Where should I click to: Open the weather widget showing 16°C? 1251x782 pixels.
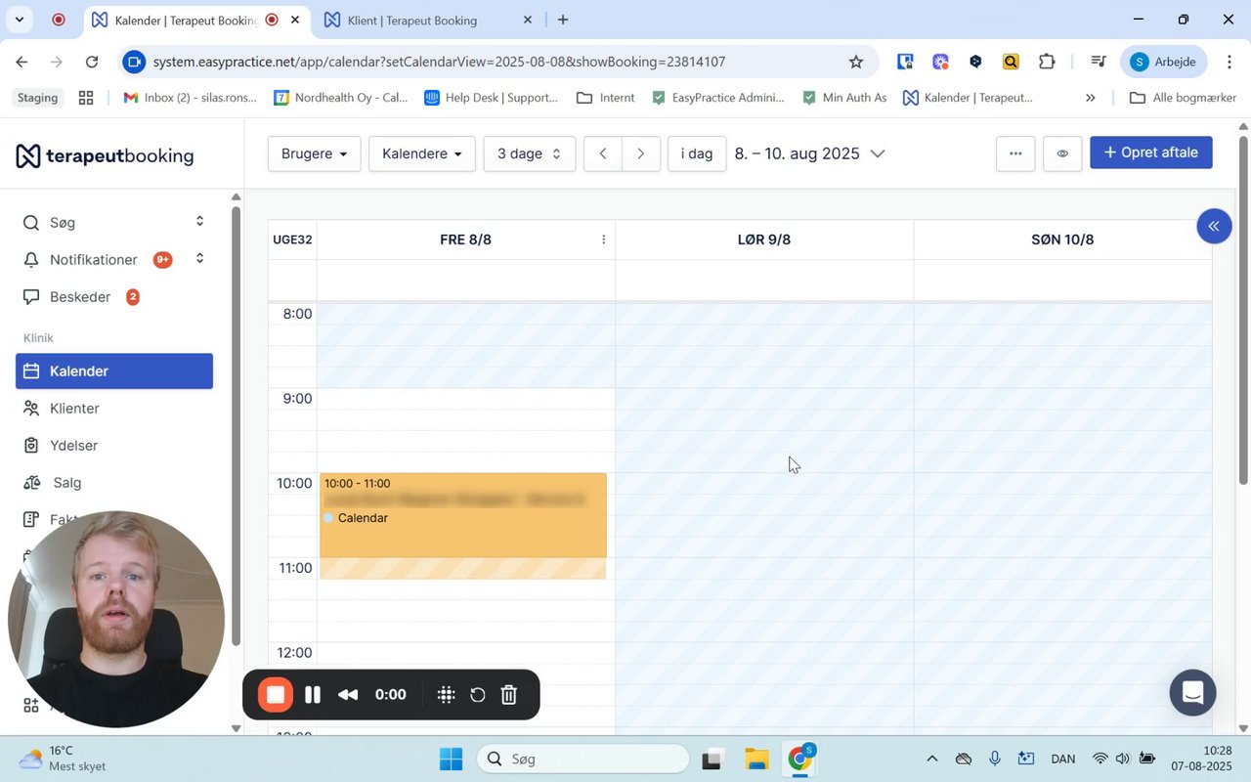point(64,759)
